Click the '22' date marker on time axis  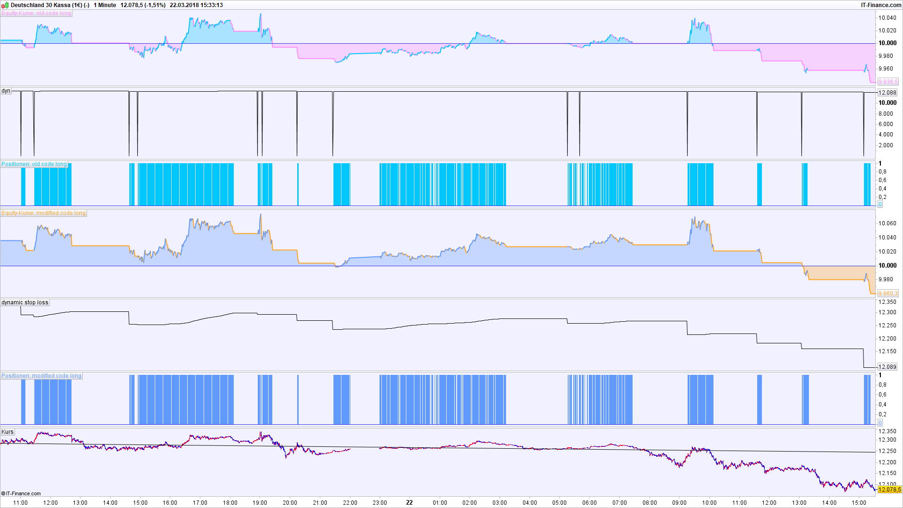tap(409, 502)
